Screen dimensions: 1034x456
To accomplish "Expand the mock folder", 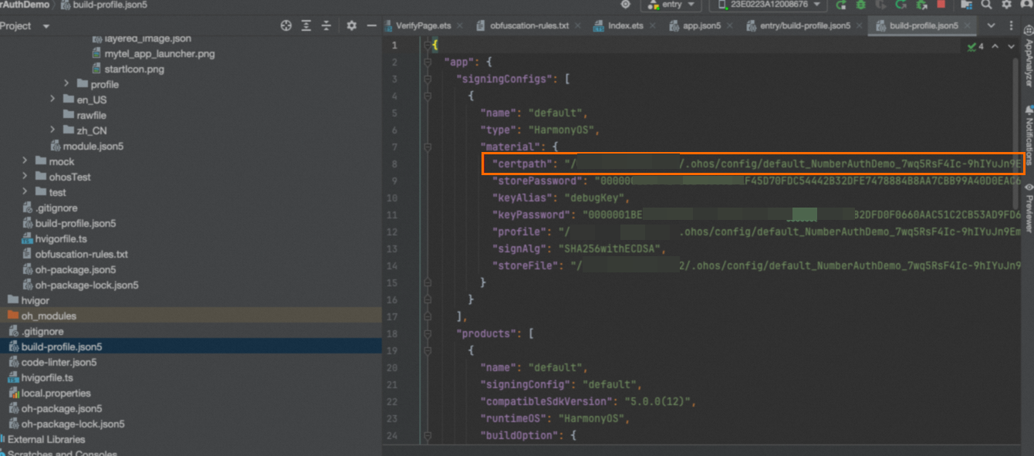I will [25, 161].
